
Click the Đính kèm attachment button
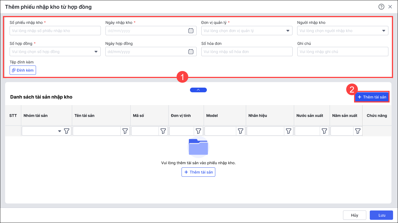point(23,70)
